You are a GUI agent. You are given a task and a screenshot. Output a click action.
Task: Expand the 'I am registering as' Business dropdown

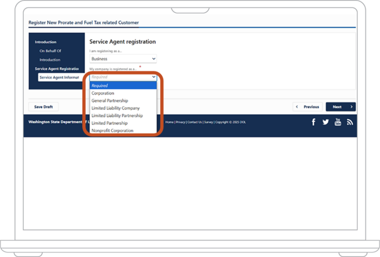coord(123,59)
